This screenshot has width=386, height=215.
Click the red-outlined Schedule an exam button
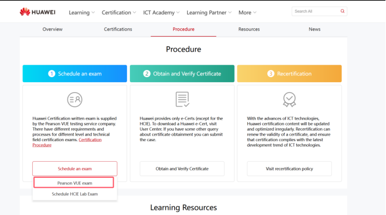coord(75,169)
